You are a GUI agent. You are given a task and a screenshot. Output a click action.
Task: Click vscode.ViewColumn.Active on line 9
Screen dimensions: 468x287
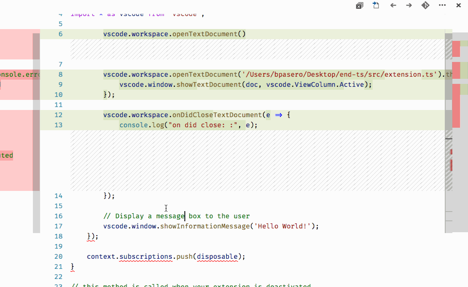tap(315, 85)
